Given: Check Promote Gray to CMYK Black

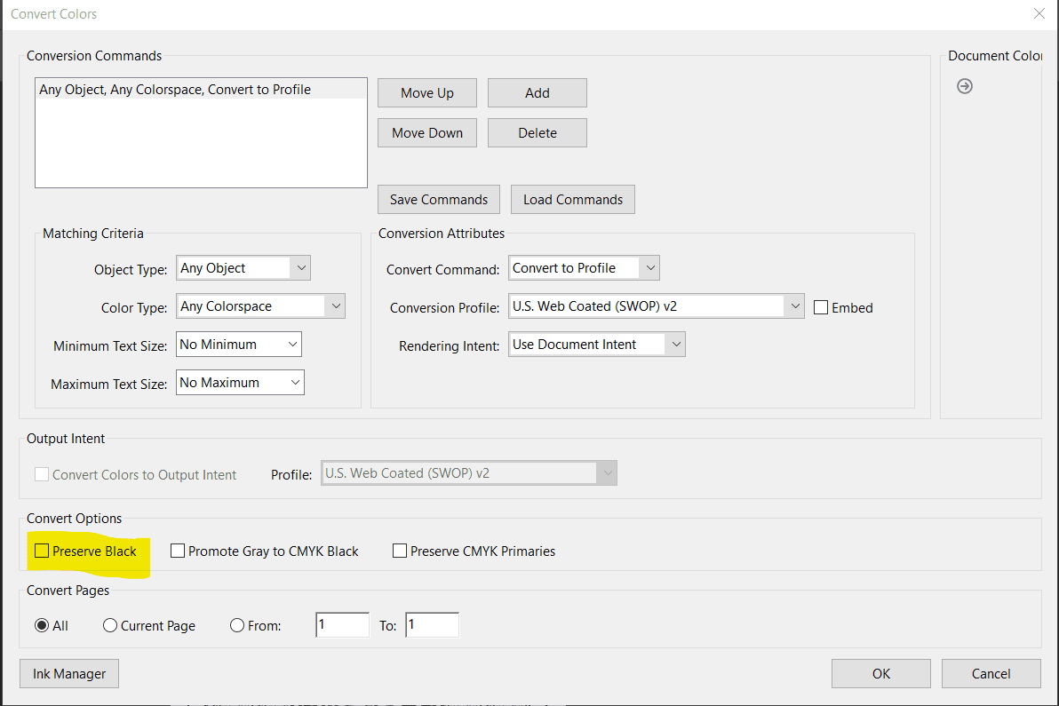Looking at the screenshot, I should click(x=178, y=551).
